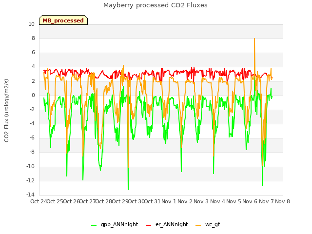Click the '10' y-axis tick label
This screenshot has height=234, width=312.
click(x=31, y=24)
